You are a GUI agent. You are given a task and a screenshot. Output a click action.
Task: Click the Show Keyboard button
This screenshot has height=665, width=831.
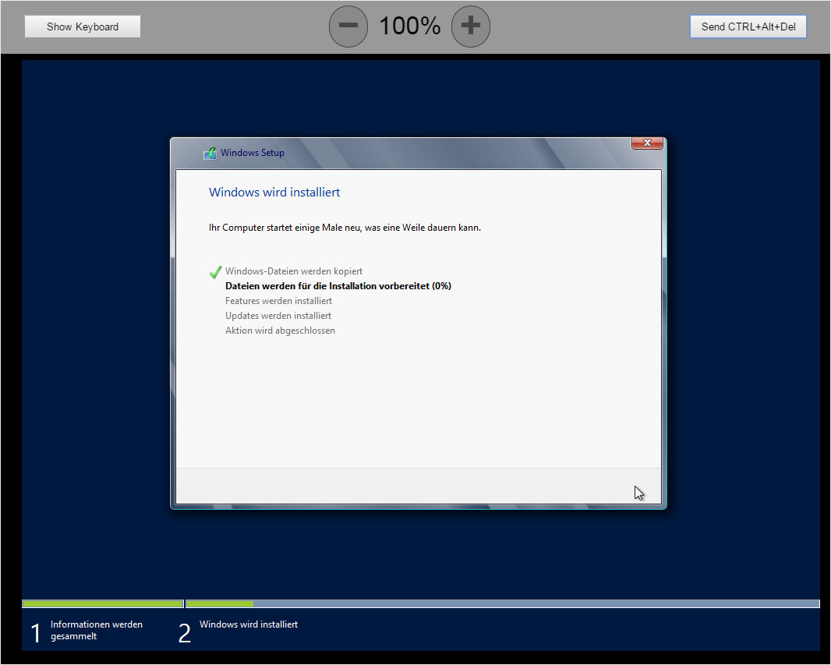[x=83, y=27]
